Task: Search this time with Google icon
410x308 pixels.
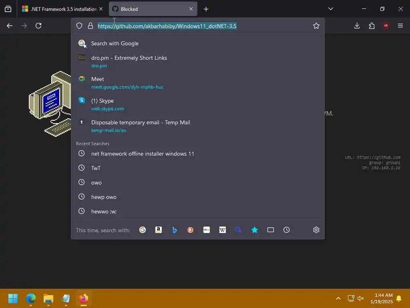Action: 143,230
